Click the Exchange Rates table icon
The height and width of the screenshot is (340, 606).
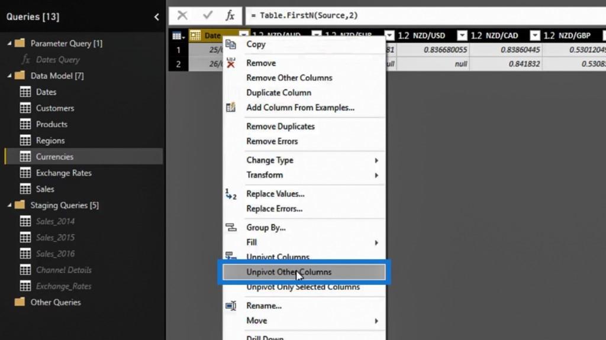[x=25, y=173]
